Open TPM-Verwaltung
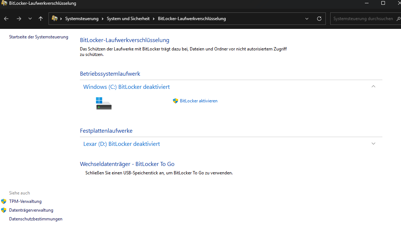The height and width of the screenshot is (227, 401). click(25, 201)
